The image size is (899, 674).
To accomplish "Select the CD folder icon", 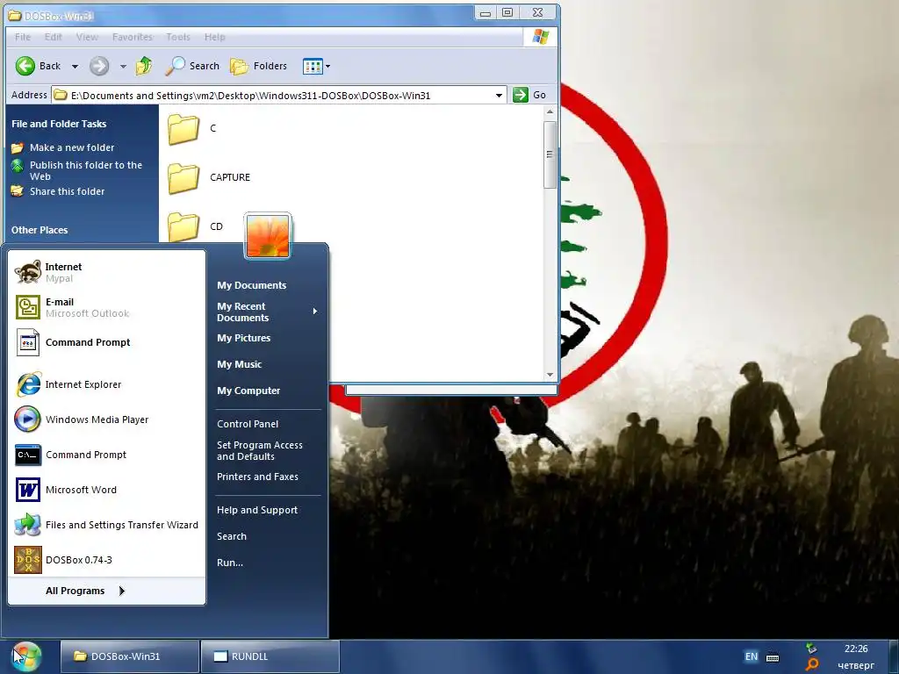I will (183, 227).
